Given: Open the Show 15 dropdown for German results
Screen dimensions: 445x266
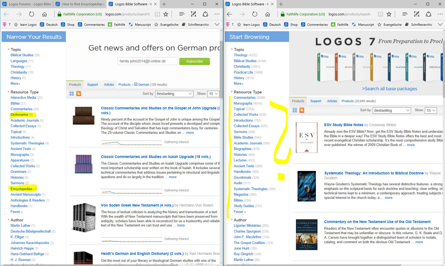Looking at the screenshot, I should (x=213, y=94).
